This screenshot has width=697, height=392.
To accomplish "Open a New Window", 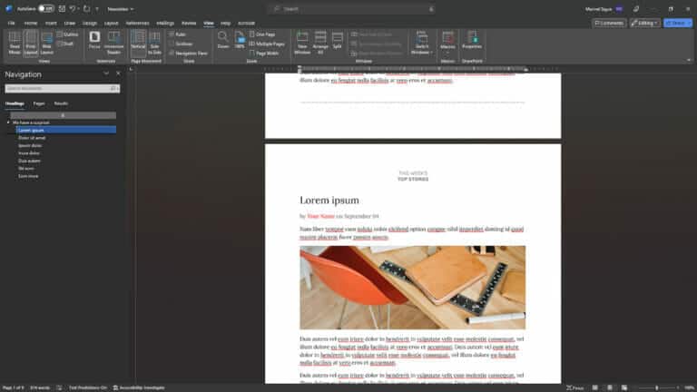I will coord(302,44).
